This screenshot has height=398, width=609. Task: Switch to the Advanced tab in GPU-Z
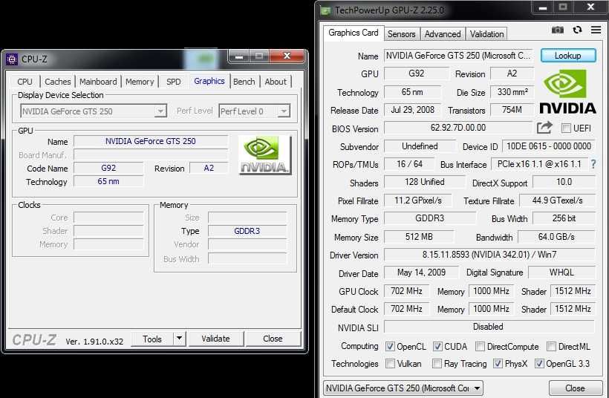click(x=443, y=33)
